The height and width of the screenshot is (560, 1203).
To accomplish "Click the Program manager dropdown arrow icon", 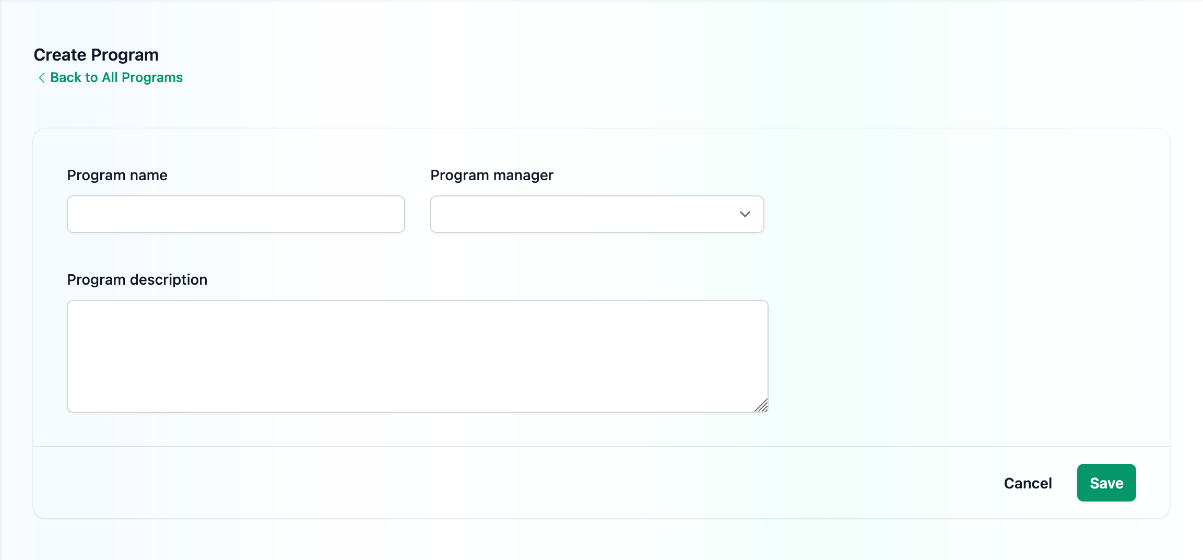I will [745, 214].
